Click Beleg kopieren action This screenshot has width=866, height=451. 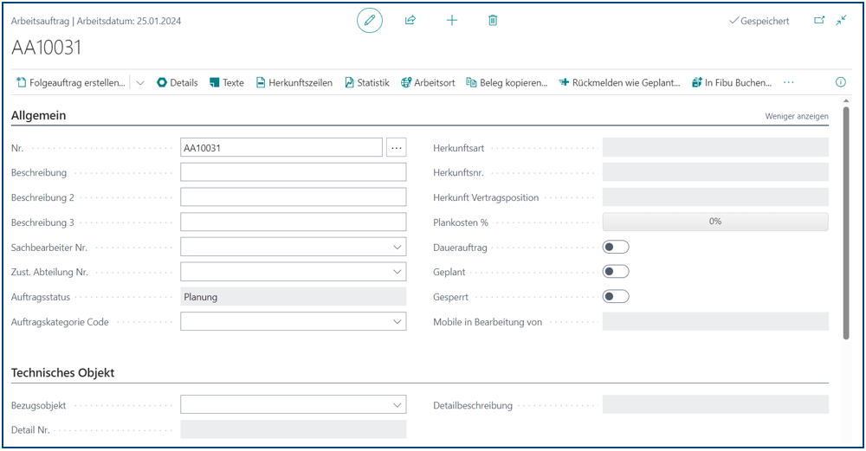click(507, 82)
